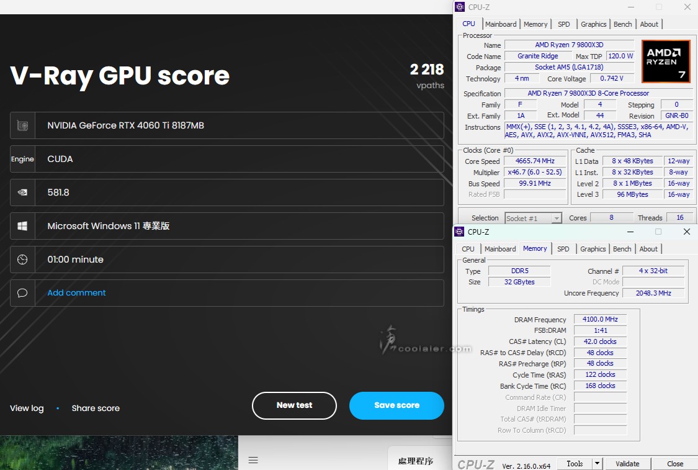This screenshot has height=470, width=698.
Task: Open the Socket #1 selection dropdown
Action: (x=533, y=219)
